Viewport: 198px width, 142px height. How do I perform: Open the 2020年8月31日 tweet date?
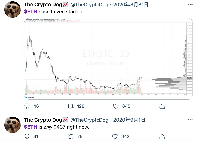click(131, 5)
